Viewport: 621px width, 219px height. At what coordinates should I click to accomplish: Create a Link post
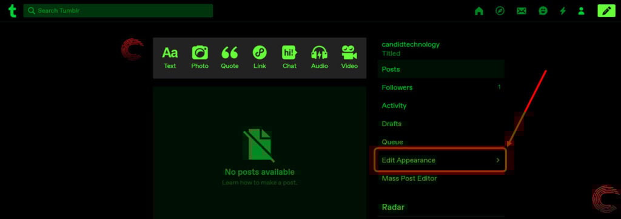pos(260,58)
